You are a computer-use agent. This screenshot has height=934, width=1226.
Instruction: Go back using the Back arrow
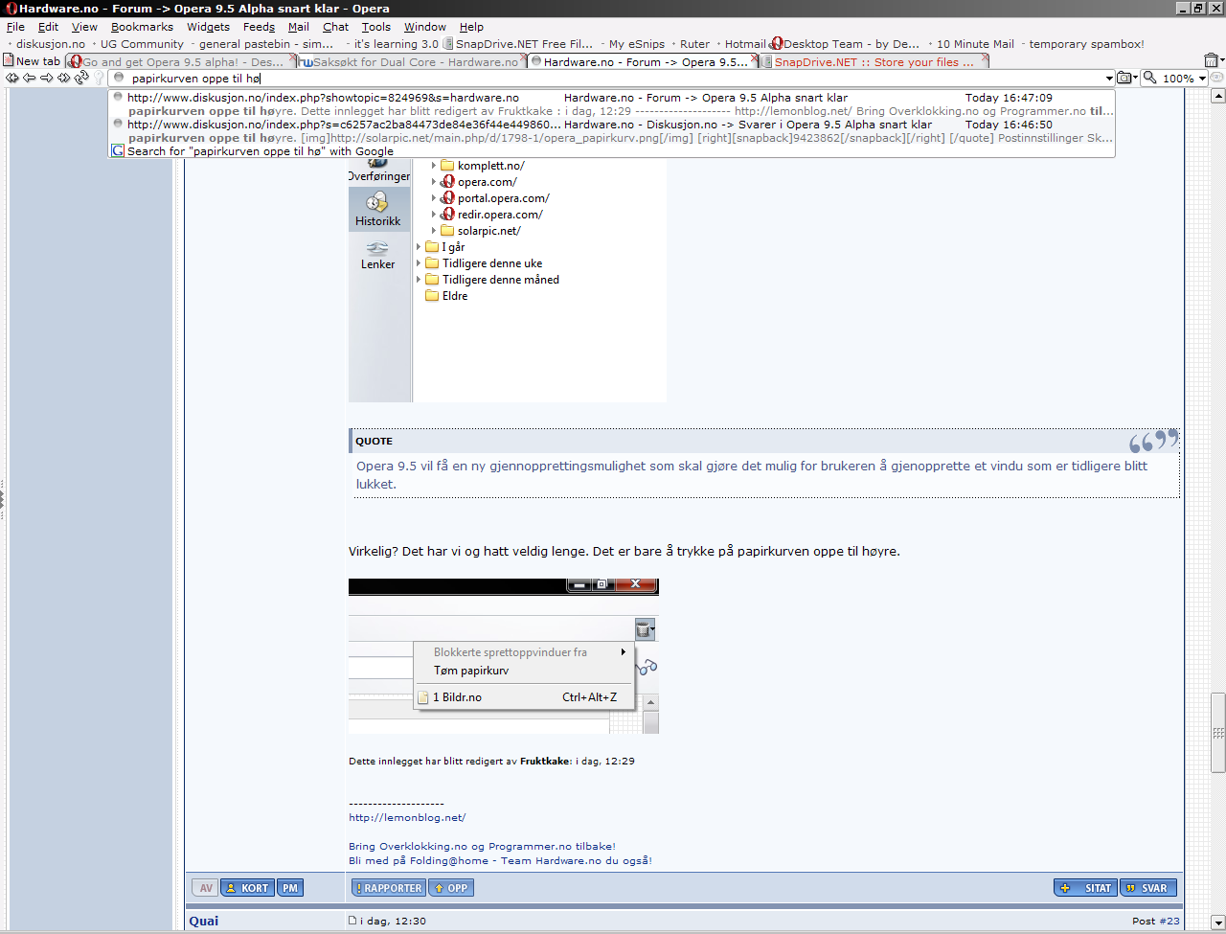(x=29, y=78)
